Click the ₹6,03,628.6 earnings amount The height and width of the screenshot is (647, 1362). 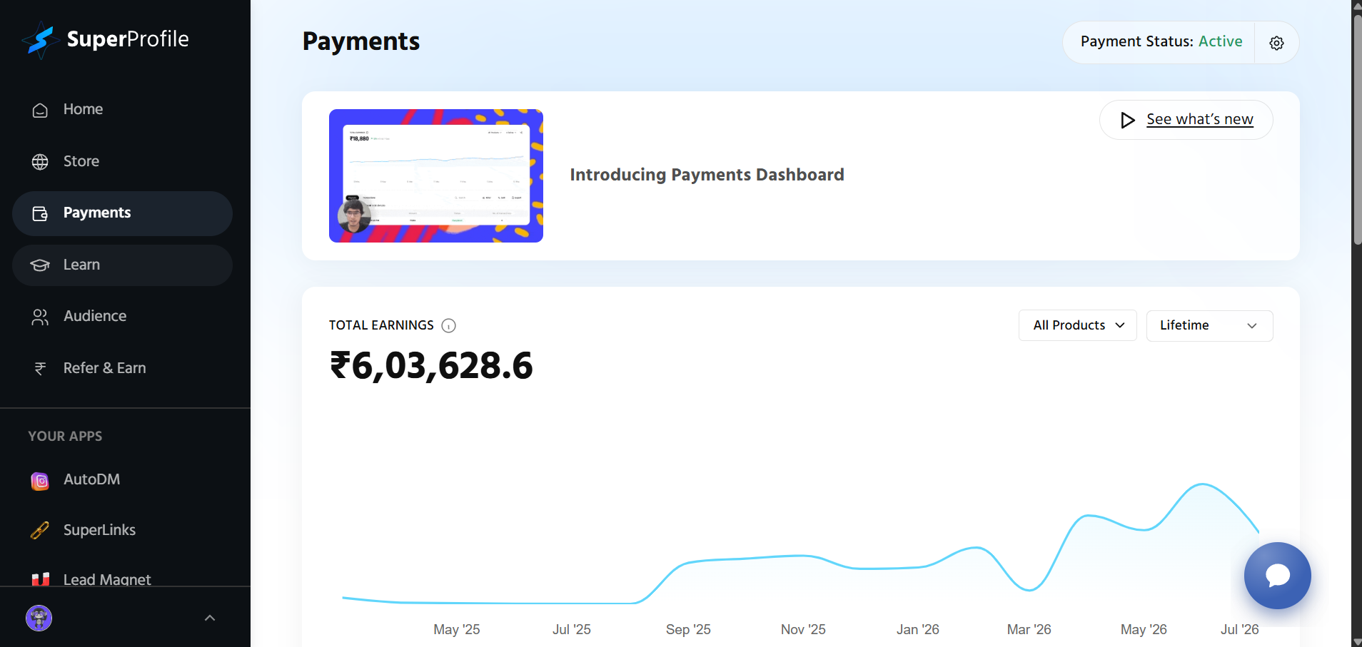pyautogui.click(x=431, y=366)
